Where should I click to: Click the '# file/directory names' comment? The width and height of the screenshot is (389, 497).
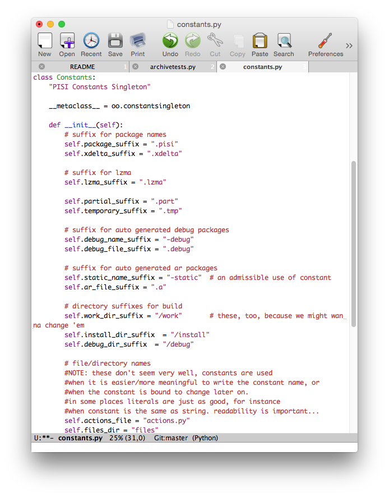(x=108, y=363)
